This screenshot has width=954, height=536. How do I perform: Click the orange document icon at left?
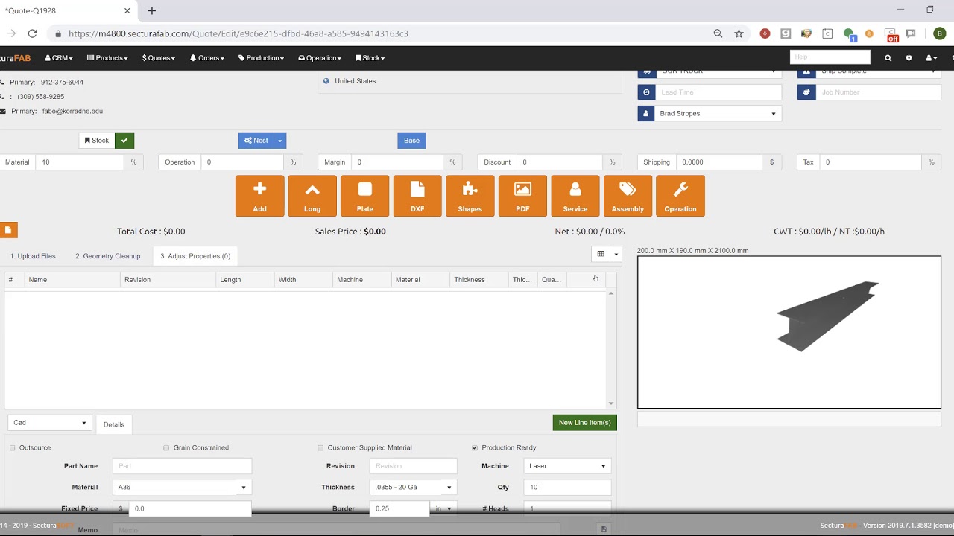coord(8,230)
